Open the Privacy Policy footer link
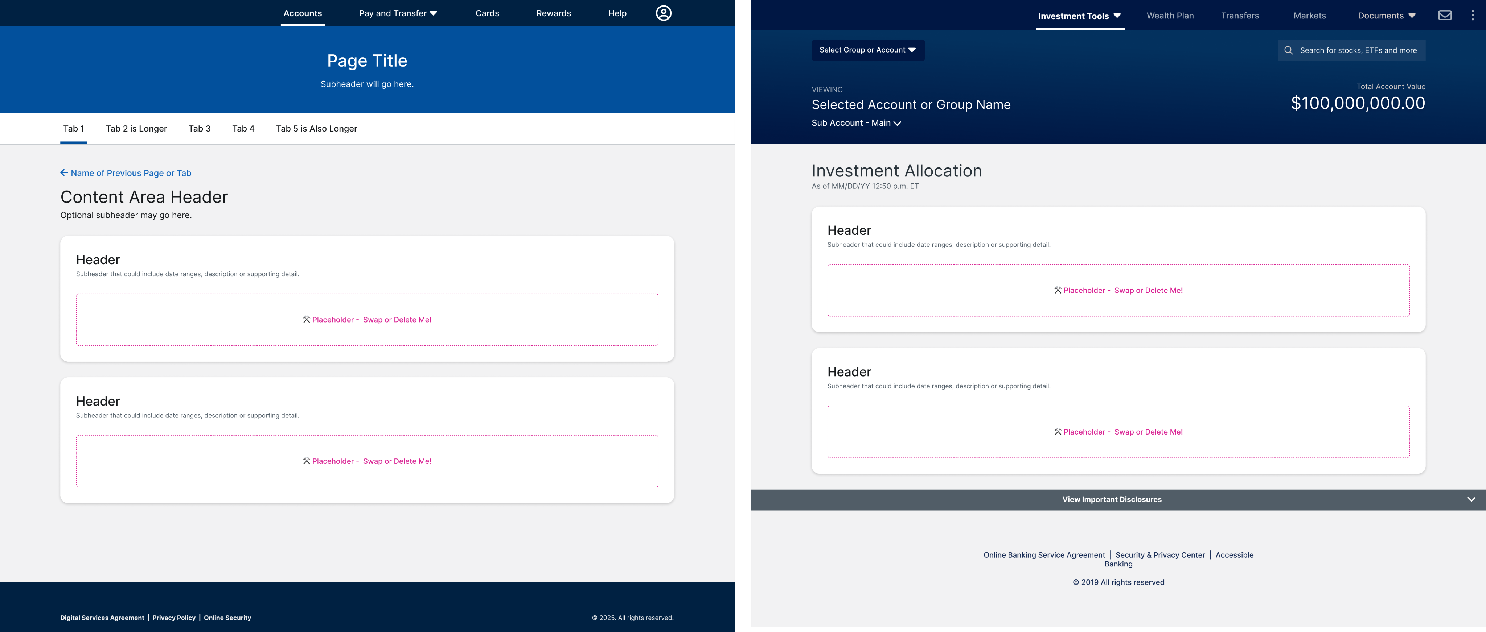 tap(174, 618)
